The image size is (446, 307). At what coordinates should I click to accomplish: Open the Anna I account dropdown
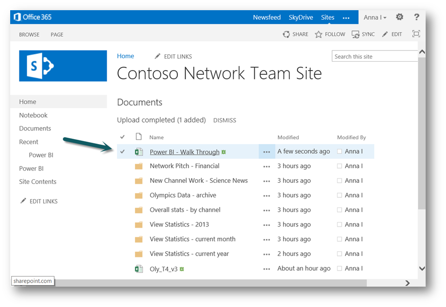coord(375,17)
